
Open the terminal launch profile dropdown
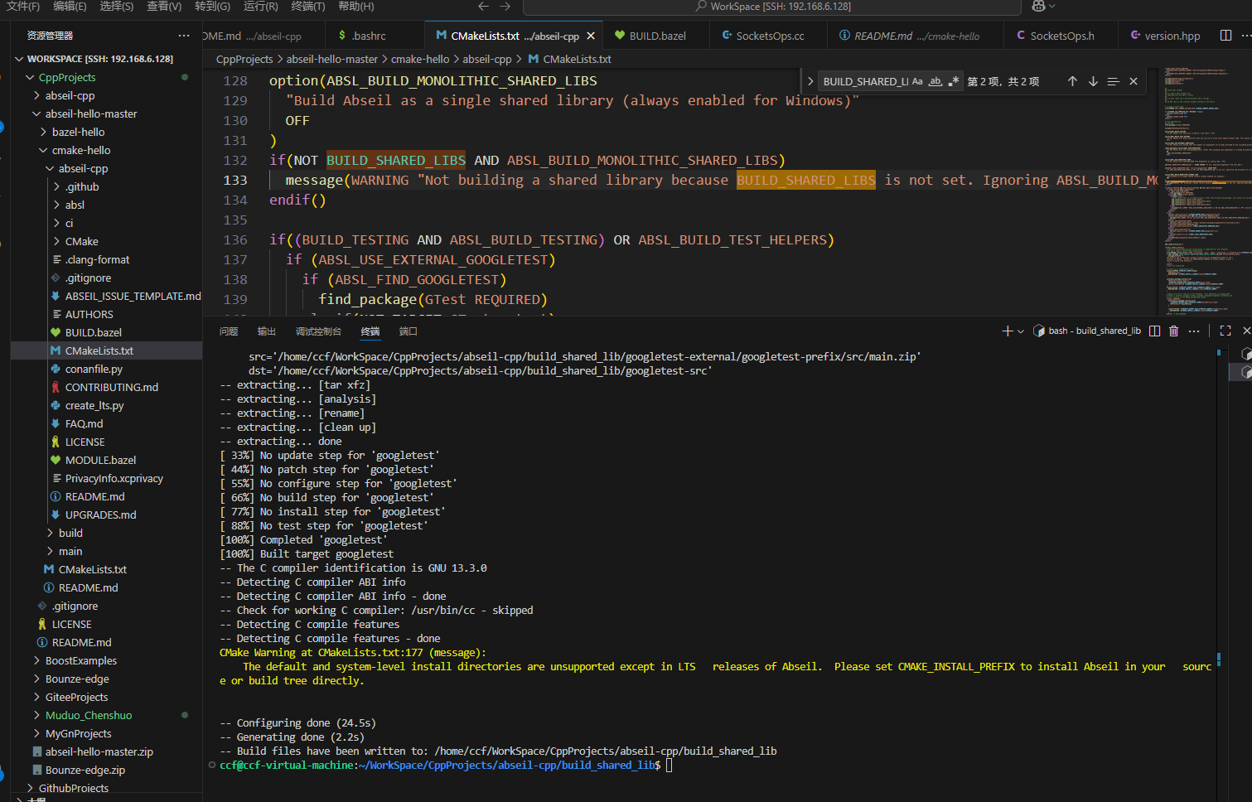pyautogui.click(x=1021, y=331)
